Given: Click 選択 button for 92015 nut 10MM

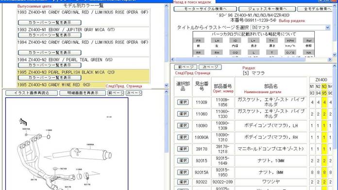Looking at the screenshot, I should (183, 160).
